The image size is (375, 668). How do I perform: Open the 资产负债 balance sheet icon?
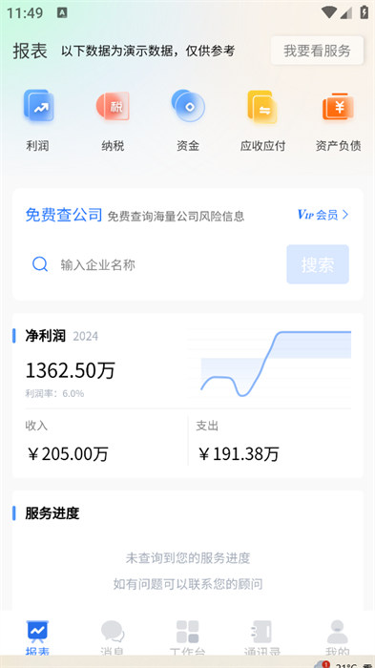pos(338,106)
